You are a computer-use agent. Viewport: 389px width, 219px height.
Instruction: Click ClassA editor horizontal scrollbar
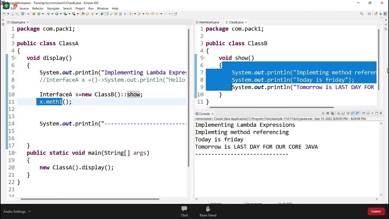pos(90,199)
